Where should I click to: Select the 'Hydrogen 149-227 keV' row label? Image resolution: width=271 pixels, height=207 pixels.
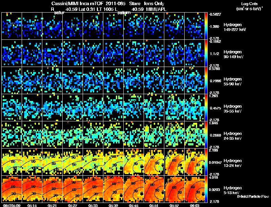point(235,27)
